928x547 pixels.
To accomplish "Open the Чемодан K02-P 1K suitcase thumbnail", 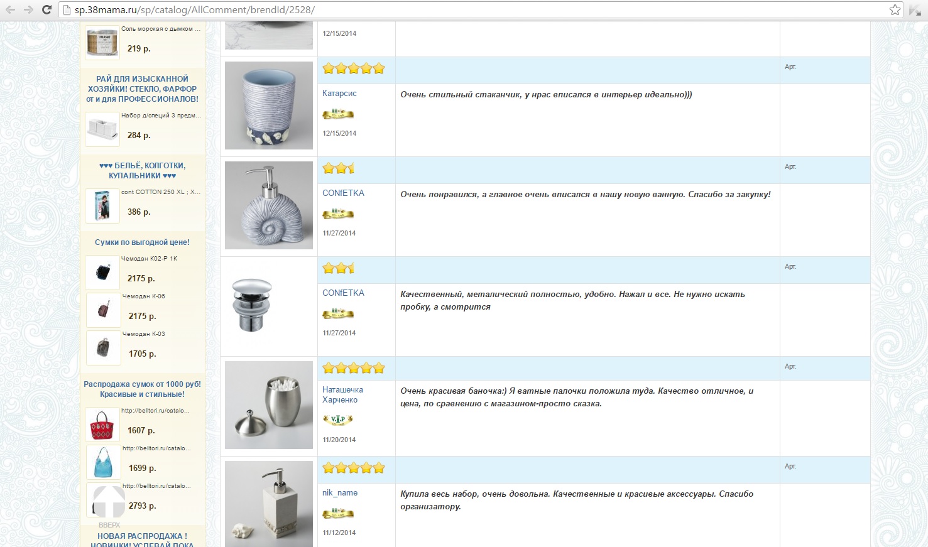I will click(x=102, y=273).
